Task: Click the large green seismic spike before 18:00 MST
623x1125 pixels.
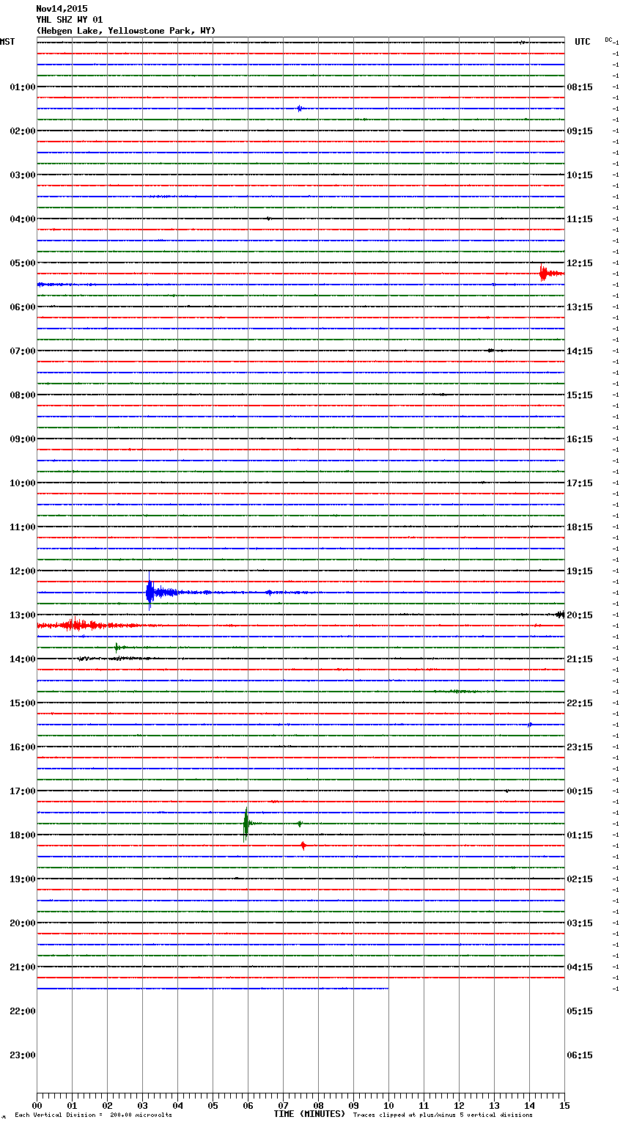Action: (x=246, y=824)
